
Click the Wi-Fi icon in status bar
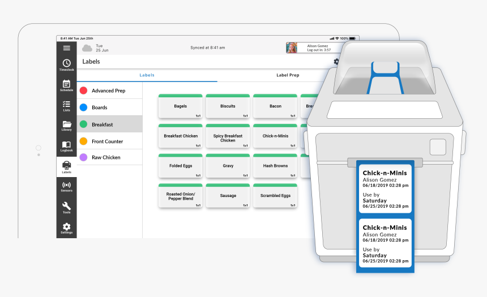[337, 38]
